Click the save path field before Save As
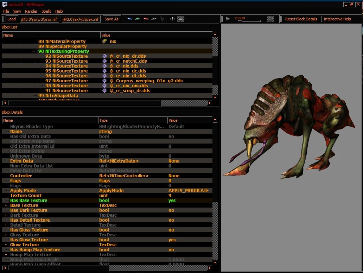 81,19
